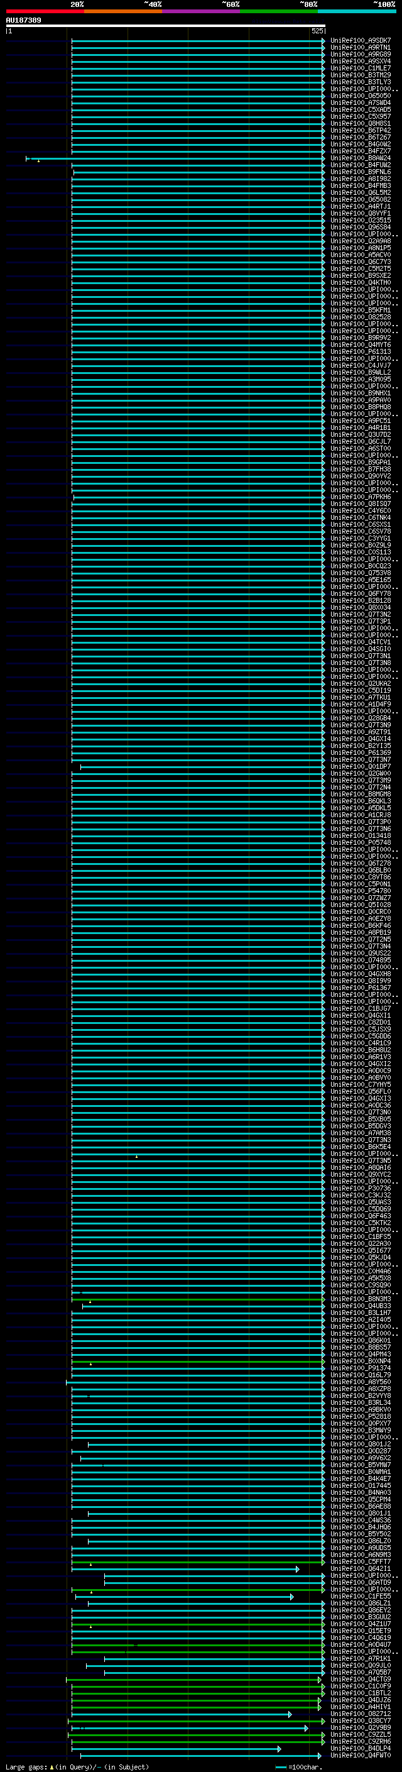Select the white AU187389 query bar

166,25
